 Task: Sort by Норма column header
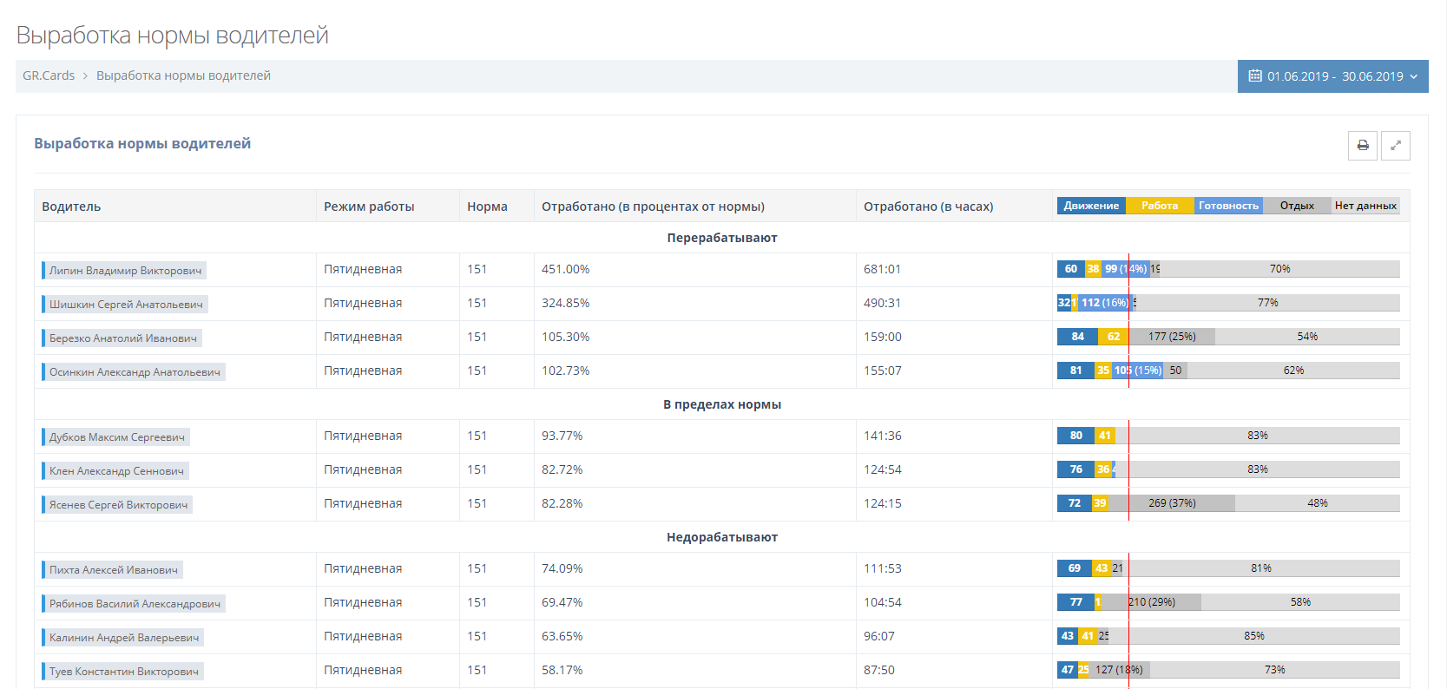pyautogui.click(x=487, y=207)
